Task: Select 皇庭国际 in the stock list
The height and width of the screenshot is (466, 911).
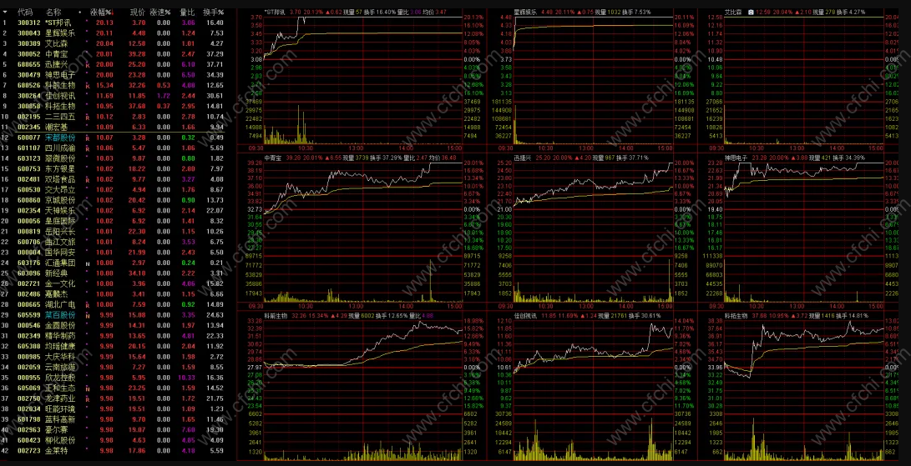Action: [x=60, y=221]
